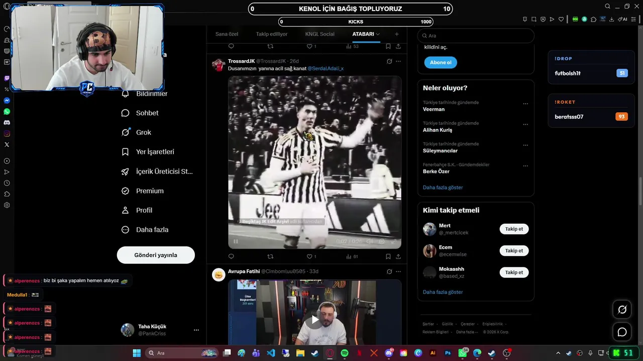Open options for Veerman trend

(x=525, y=104)
